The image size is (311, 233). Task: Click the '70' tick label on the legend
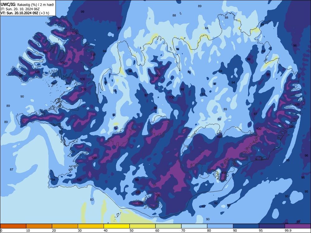183,231
